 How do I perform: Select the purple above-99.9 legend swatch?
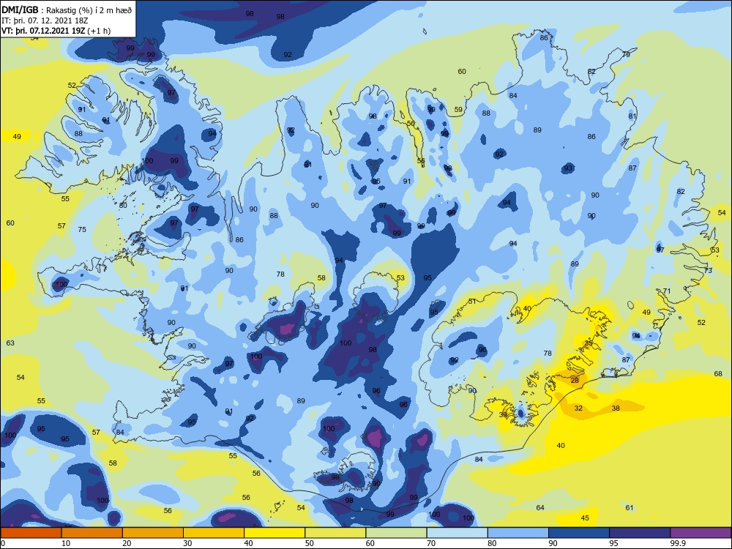[x=701, y=533]
